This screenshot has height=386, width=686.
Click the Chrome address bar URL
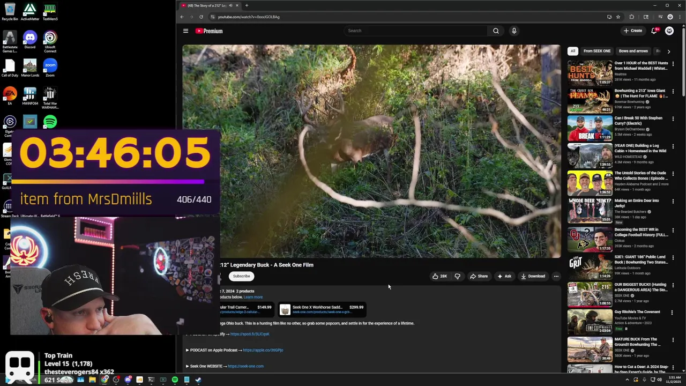pyautogui.click(x=249, y=17)
